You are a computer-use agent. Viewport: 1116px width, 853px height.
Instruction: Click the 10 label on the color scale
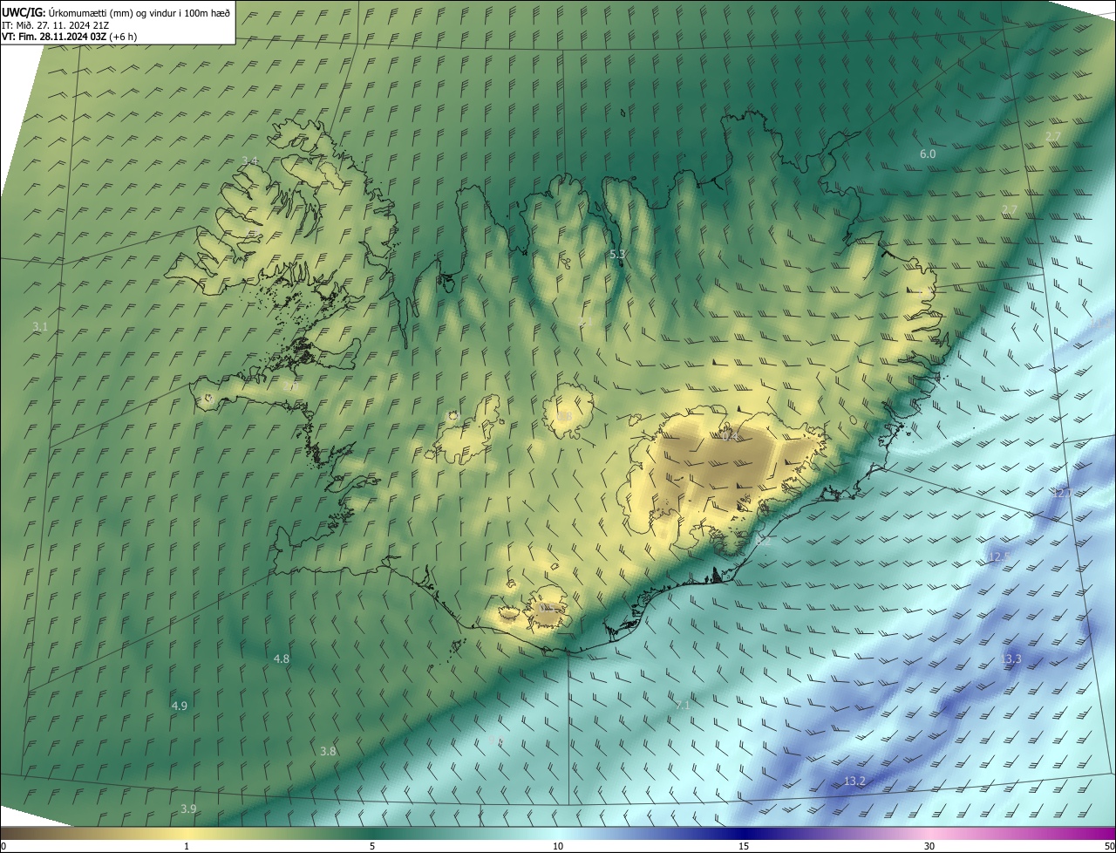(x=558, y=846)
